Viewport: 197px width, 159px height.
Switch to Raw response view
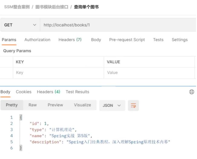tap(33, 105)
